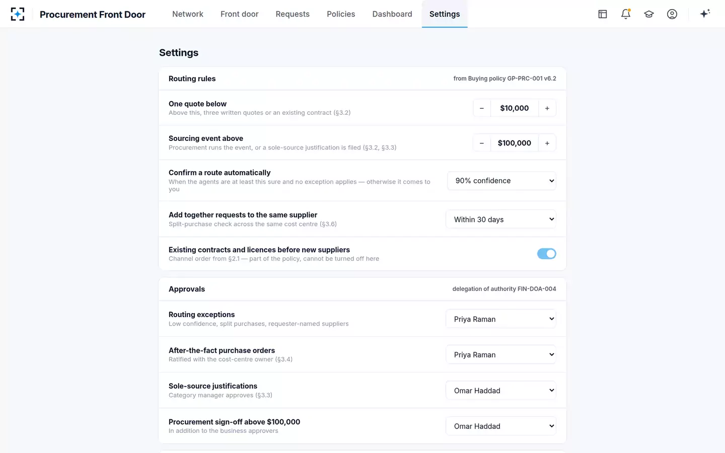Decrease the Sourcing event above threshold
This screenshot has width=725, height=453.
click(482, 143)
